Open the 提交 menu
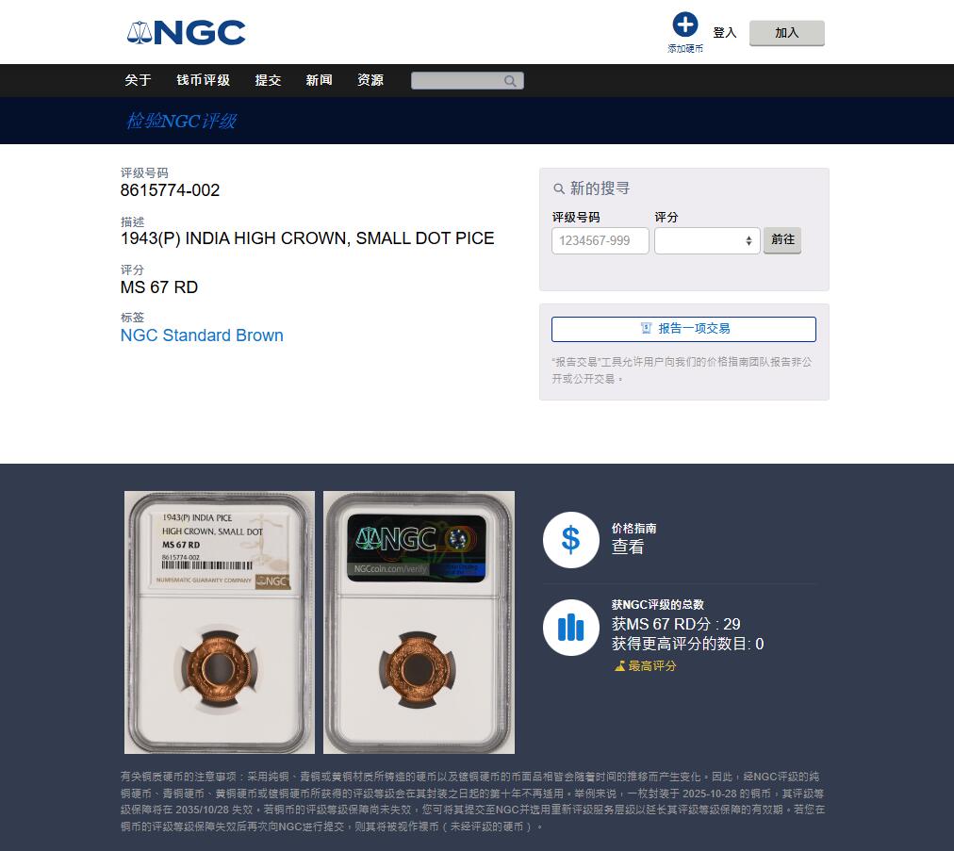 pos(268,80)
